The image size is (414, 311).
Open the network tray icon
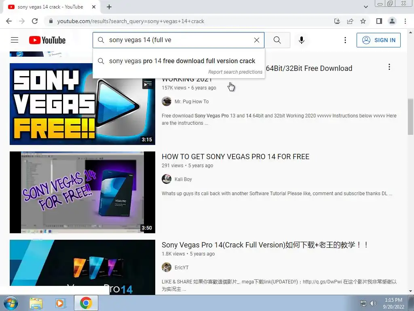(363, 303)
